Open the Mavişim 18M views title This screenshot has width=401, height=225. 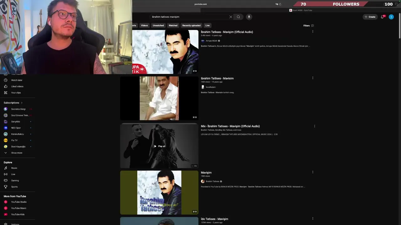click(206, 172)
